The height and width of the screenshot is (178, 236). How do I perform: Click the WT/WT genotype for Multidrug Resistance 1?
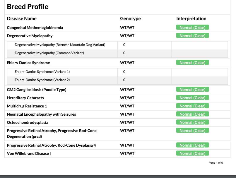click(127, 106)
